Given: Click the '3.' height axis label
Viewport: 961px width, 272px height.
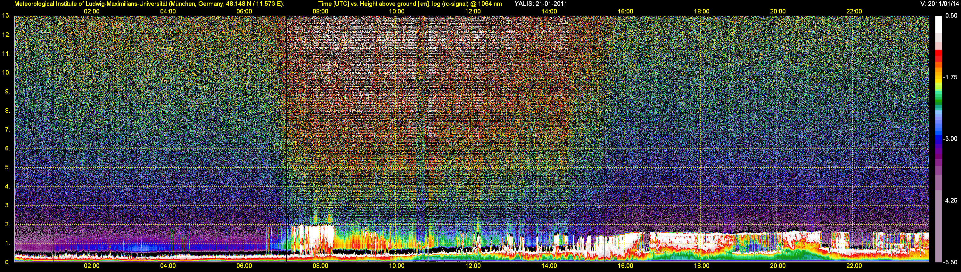Looking at the screenshot, I should click(x=7, y=205).
